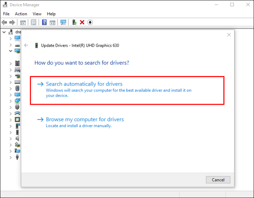Select the tower icon with blue puzzle piece
The width and height of the screenshot is (254, 198).
click(x=18, y=126)
